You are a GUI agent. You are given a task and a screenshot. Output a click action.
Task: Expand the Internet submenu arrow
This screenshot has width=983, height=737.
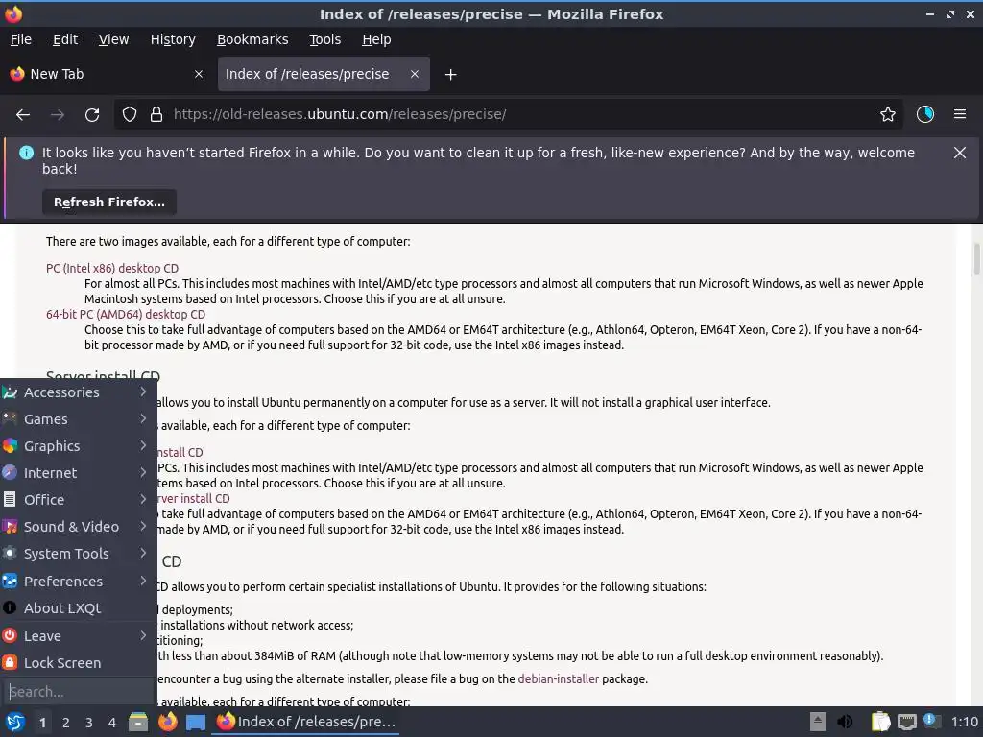[144, 472]
